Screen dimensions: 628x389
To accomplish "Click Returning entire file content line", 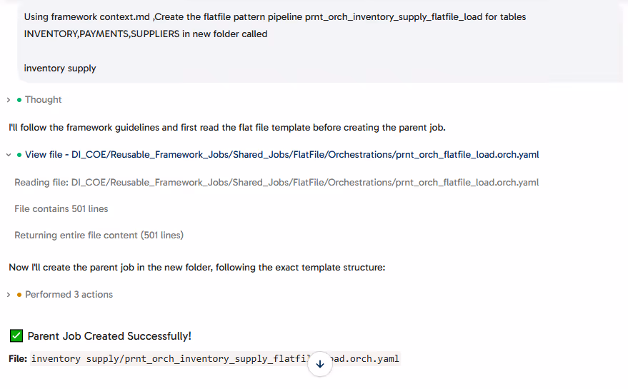I will [99, 236].
